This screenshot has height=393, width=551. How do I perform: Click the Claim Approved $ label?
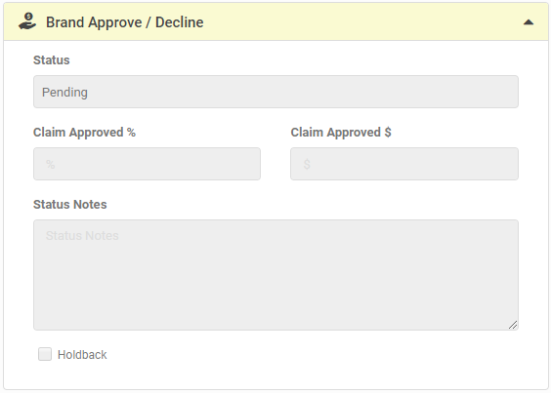(x=341, y=133)
